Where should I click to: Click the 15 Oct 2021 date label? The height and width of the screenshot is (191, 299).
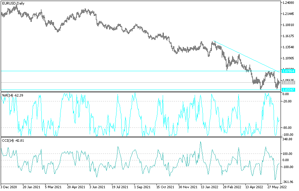click(165, 187)
